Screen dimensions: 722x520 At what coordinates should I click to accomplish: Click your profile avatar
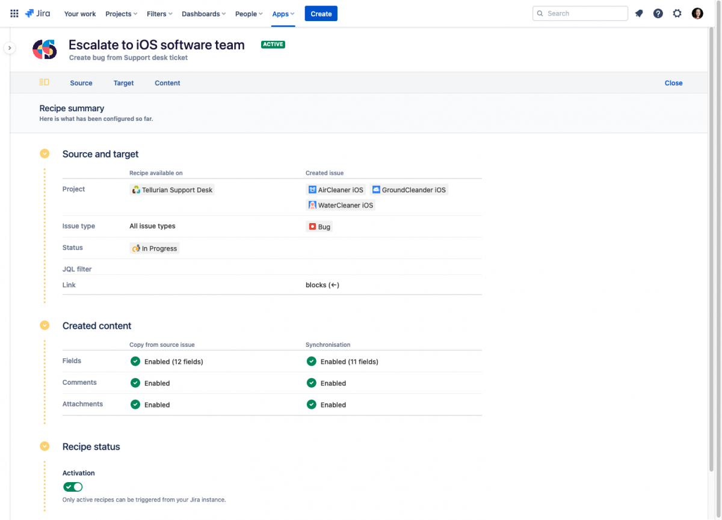697,13
